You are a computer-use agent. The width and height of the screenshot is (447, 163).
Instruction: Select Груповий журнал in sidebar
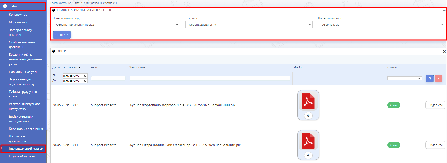pos(22,156)
